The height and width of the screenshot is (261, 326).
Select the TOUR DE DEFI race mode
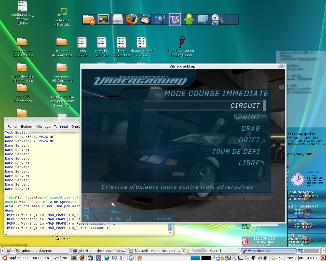(x=236, y=151)
